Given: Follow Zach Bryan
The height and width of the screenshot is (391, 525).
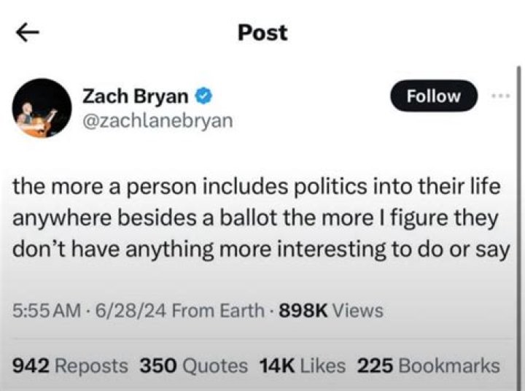Looking at the screenshot, I should [x=433, y=96].
